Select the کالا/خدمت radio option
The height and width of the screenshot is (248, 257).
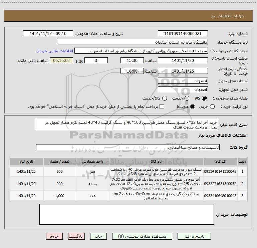[x=165, y=98]
